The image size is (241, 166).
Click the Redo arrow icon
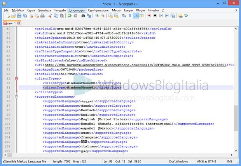click(75, 16)
